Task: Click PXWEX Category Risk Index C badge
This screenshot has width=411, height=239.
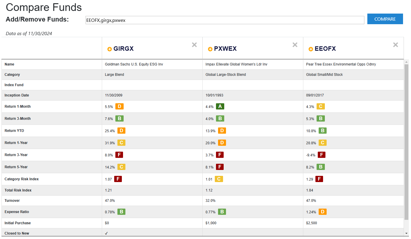Action: click(219, 179)
